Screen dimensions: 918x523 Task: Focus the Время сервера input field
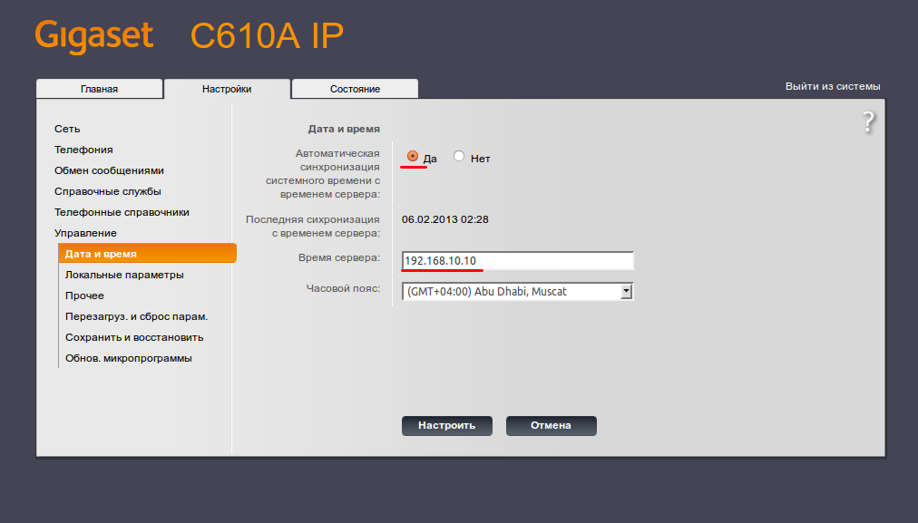(518, 261)
